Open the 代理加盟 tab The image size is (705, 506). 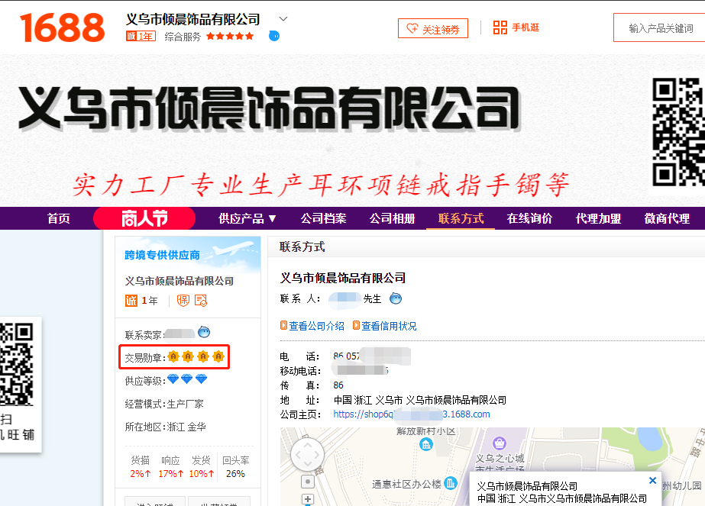click(598, 218)
